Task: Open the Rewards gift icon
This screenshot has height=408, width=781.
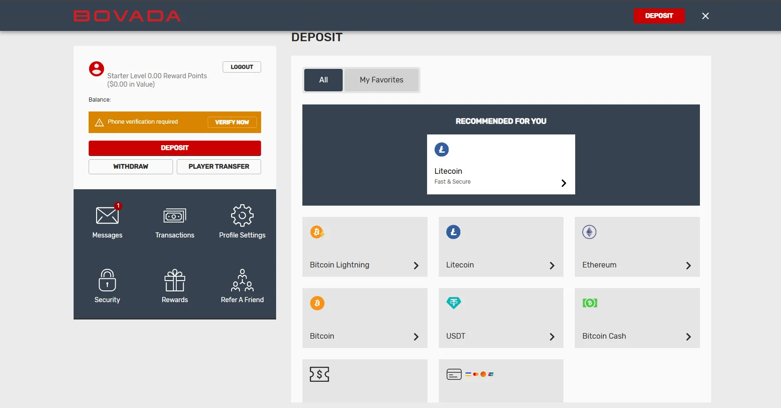Action: 175,280
